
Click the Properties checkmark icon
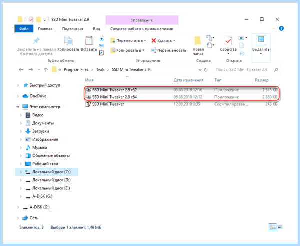pyautogui.click(x=228, y=40)
